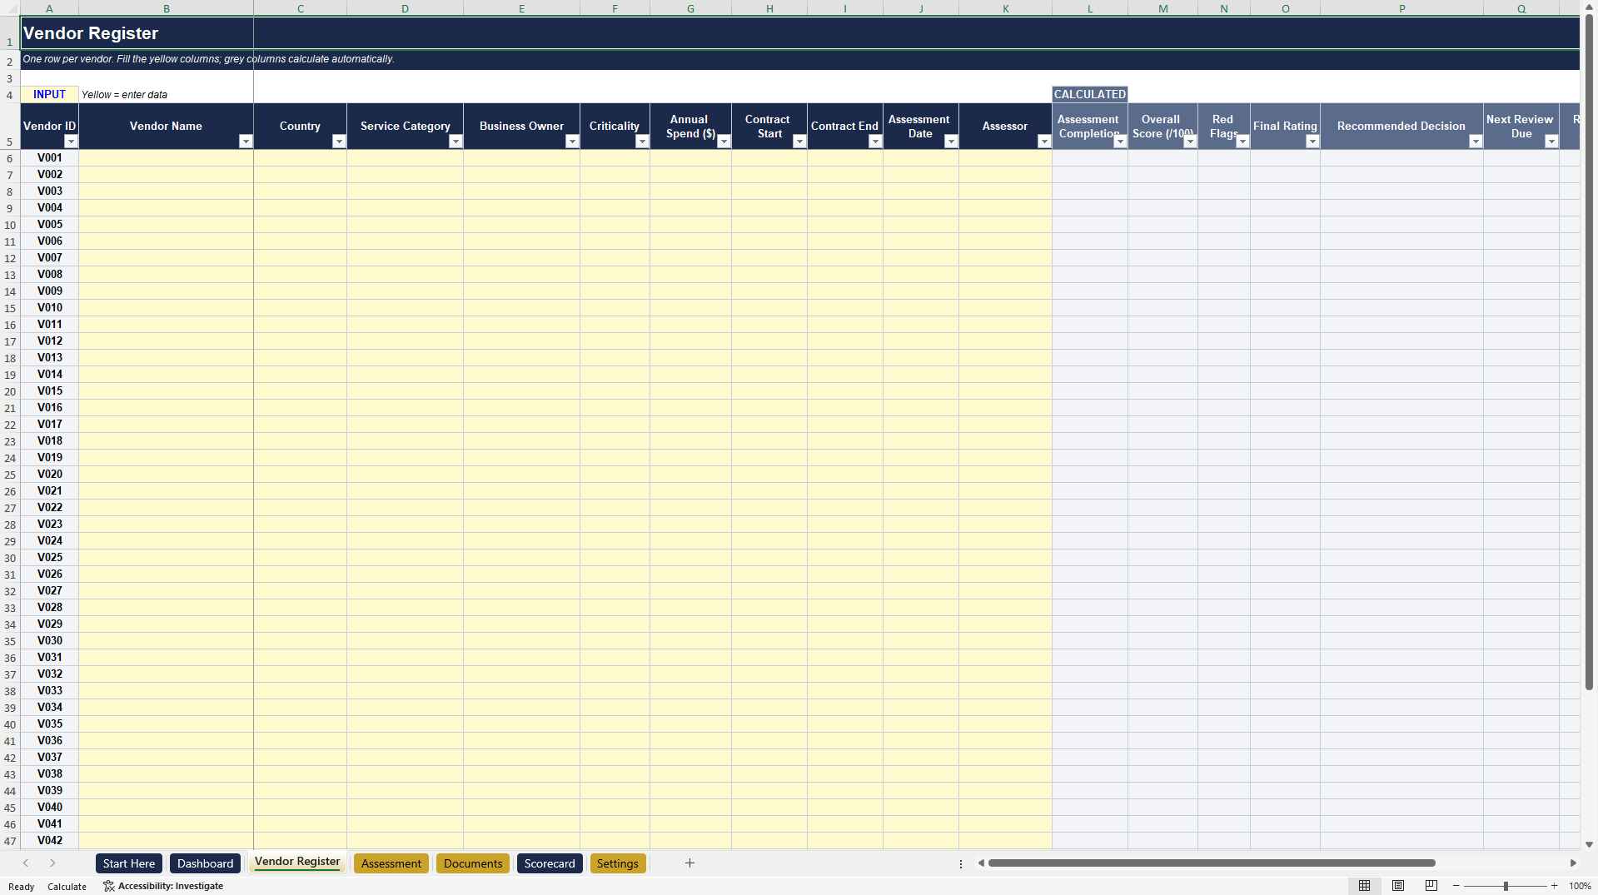The height and width of the screenshot is (895, 1598).
Task: Open Business Owner filter dropdown
Action: [572, 142]
